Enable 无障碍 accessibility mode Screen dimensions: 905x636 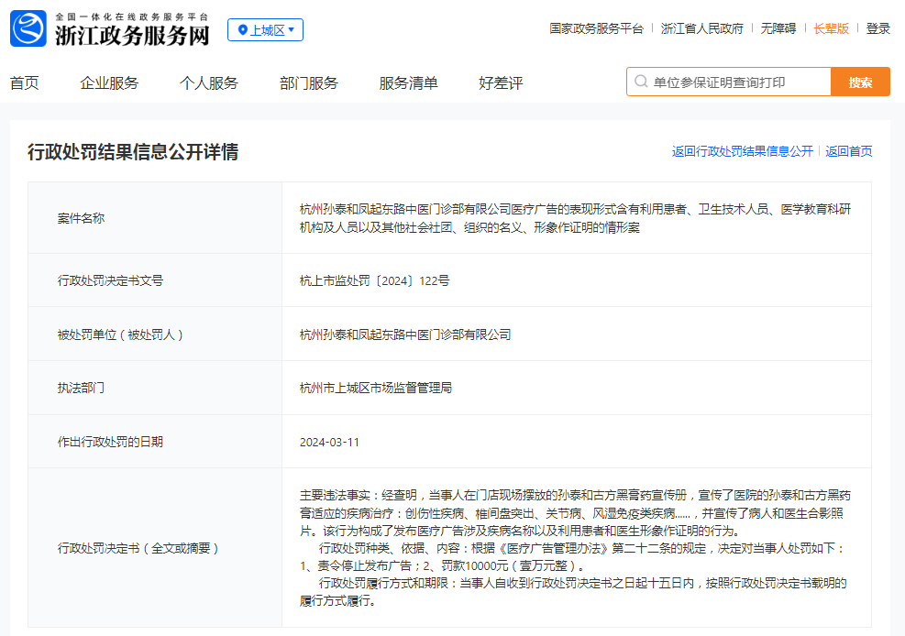pyautogui.click(x=778, y=28)
